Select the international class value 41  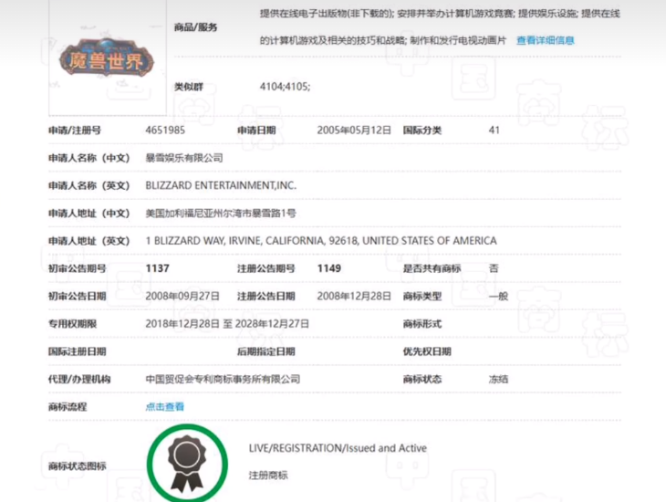[x=494, y=131]
